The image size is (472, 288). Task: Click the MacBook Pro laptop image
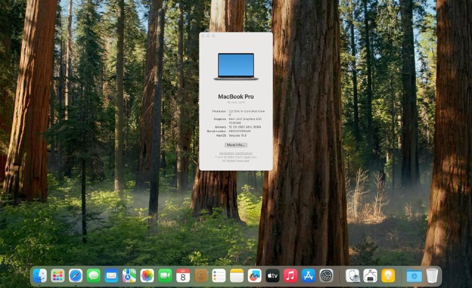coord(236,67)
